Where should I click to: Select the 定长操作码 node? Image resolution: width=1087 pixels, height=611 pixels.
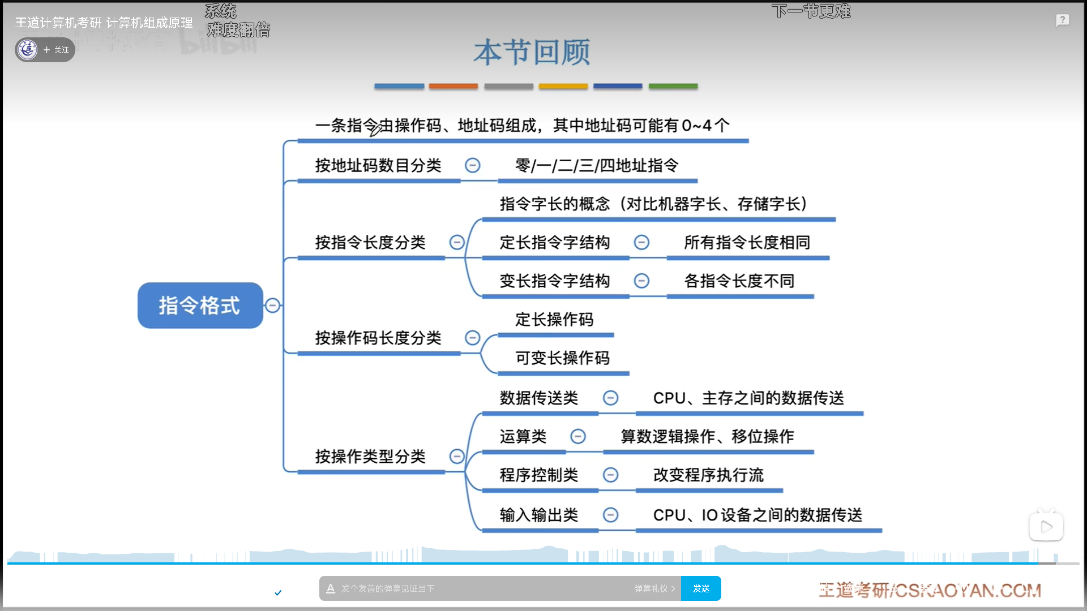pos(554,320)
